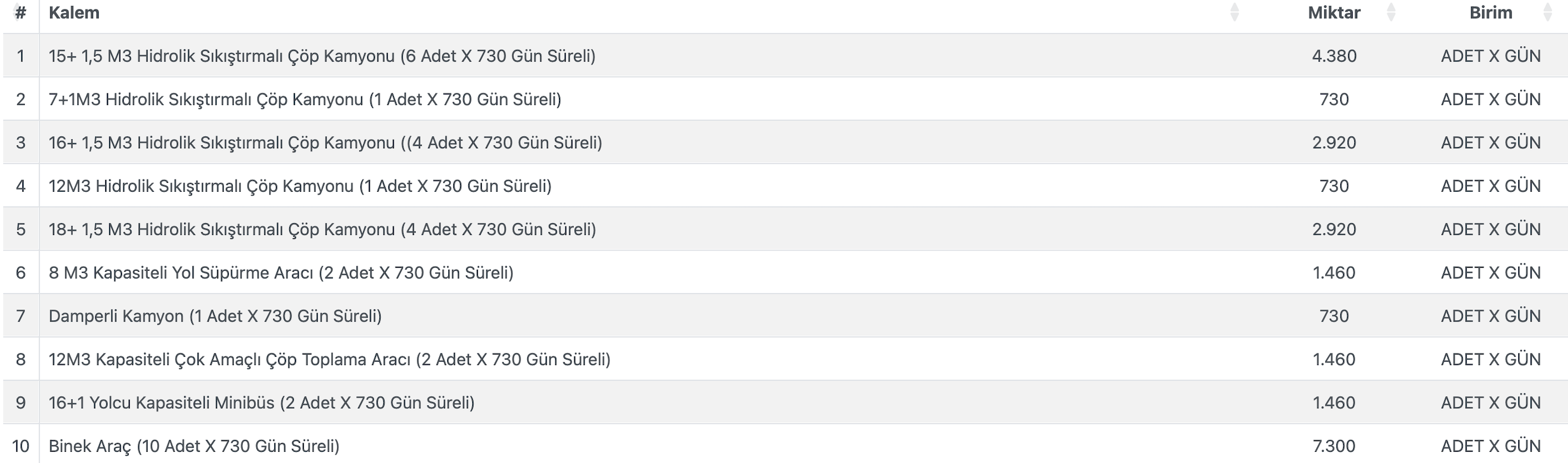Click the 16+1 Yolcu Kapasiteli Minibüs entry
The image size is (1568, 463).
(x=261, y=403)
